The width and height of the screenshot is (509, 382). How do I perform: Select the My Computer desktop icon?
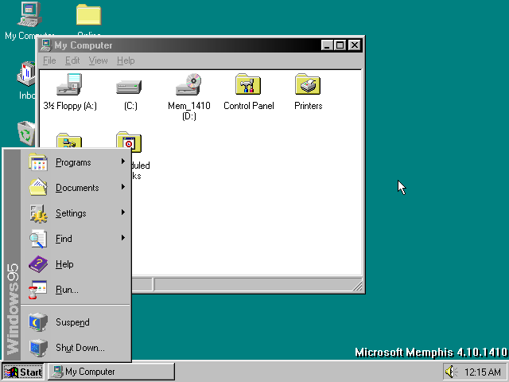[29, 14]
